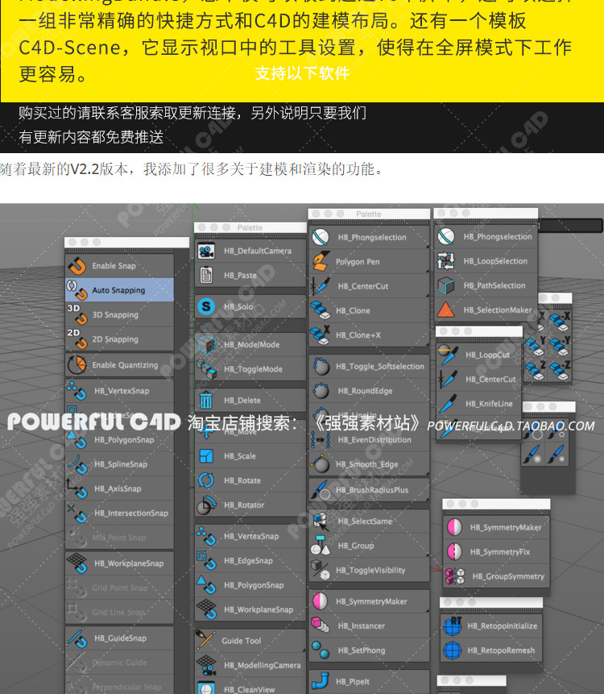Select the HB_Scale tool
Screen dimensions: 604x694
[x=250, y=456]
